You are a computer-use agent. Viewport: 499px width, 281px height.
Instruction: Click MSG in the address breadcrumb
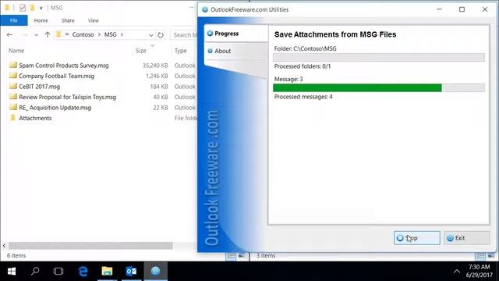pos(111,34)
